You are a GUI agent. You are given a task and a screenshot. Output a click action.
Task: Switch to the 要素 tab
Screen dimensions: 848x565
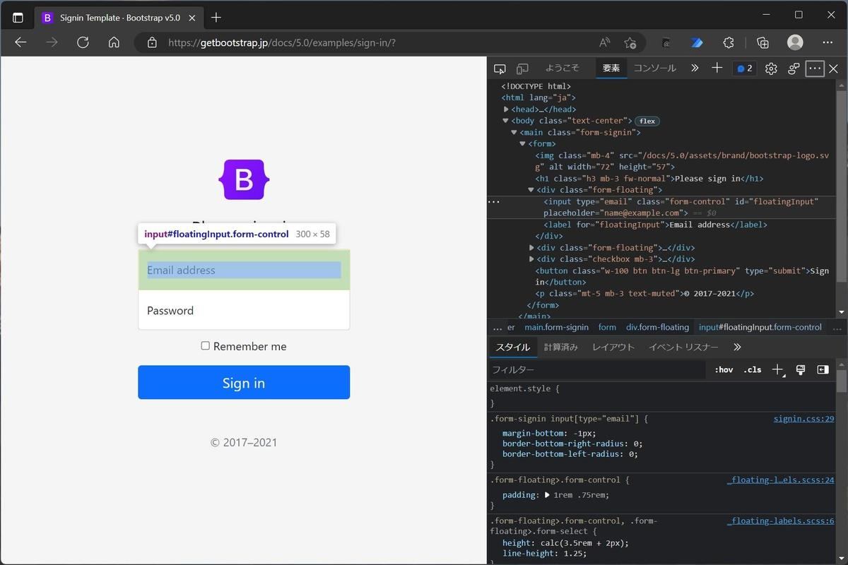click(611, 68)
